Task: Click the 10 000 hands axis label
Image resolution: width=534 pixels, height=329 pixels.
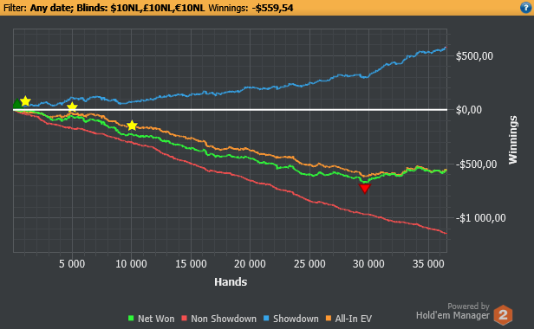Action: coord(131,264)
